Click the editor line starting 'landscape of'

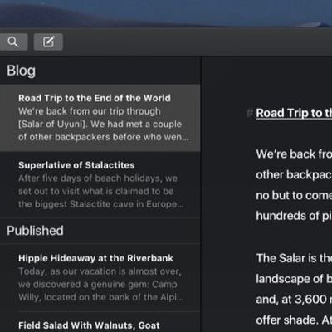(x=294, y=279)
